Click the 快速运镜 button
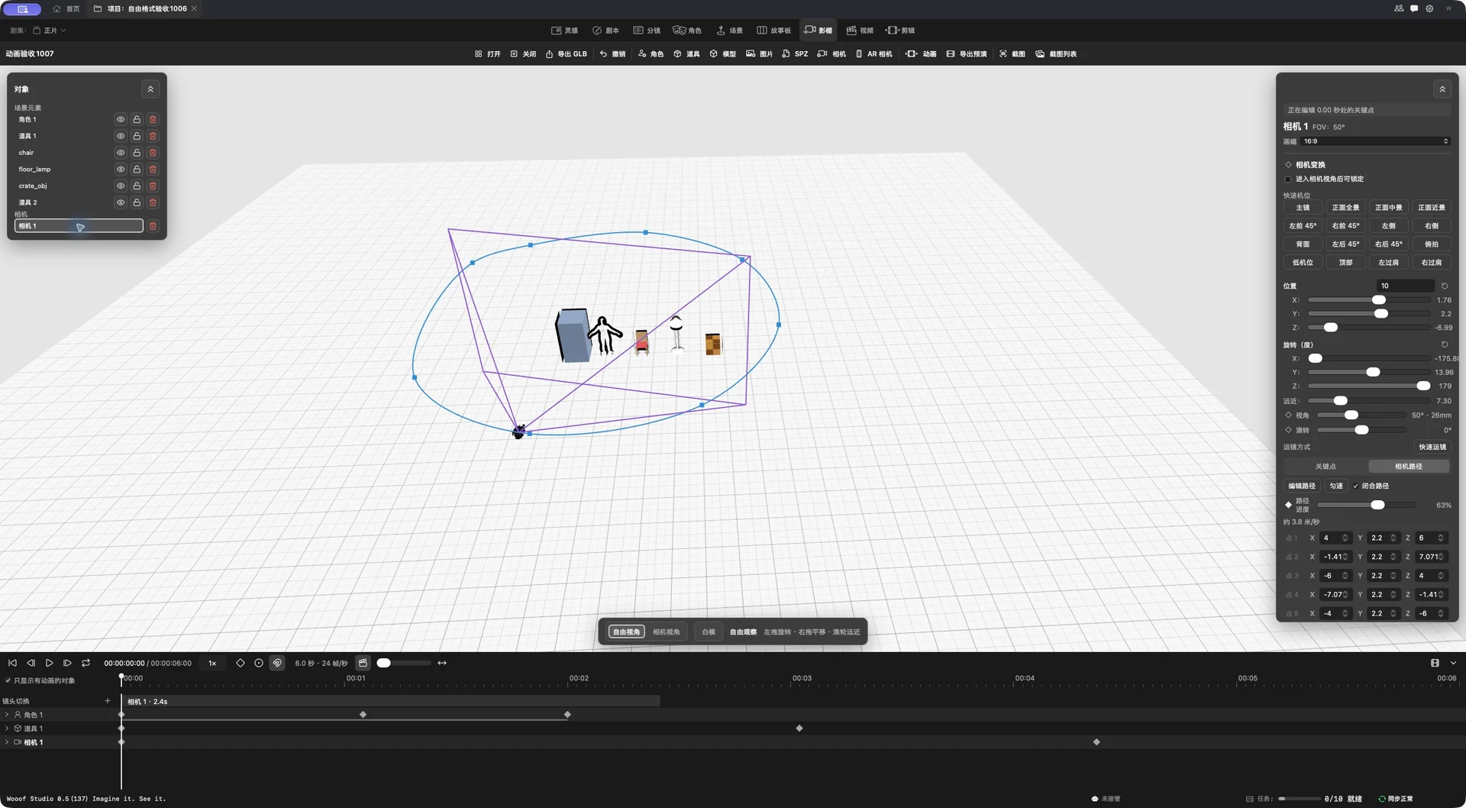Viewport: 1466px width, 808px height. [1432, 448]
